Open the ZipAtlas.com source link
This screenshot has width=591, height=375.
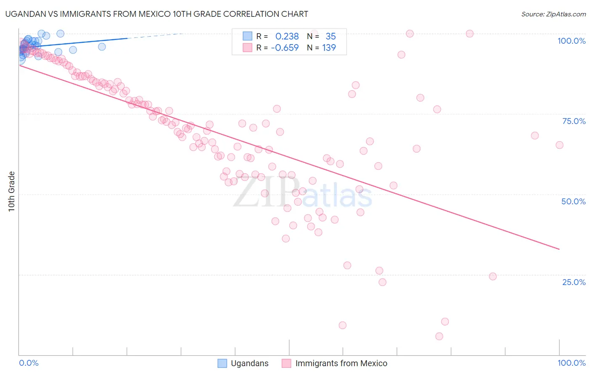pyautogui.click(x=554, y=14)
